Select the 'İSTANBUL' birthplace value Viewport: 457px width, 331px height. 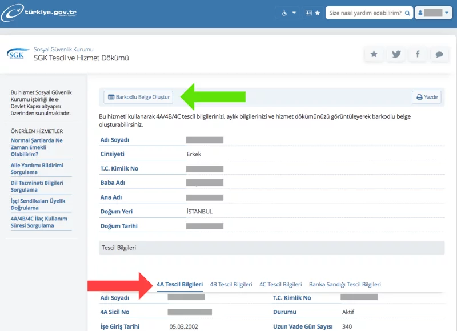point(199,212)
